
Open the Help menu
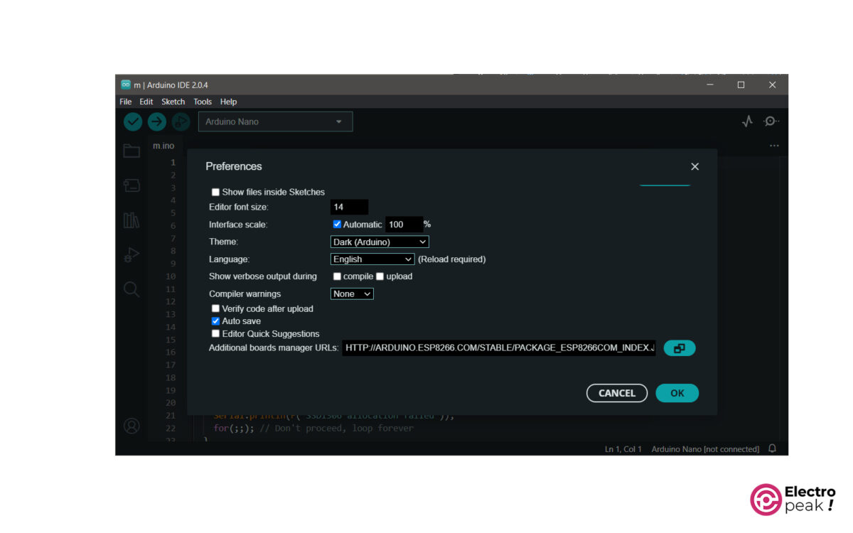(228, 102)
